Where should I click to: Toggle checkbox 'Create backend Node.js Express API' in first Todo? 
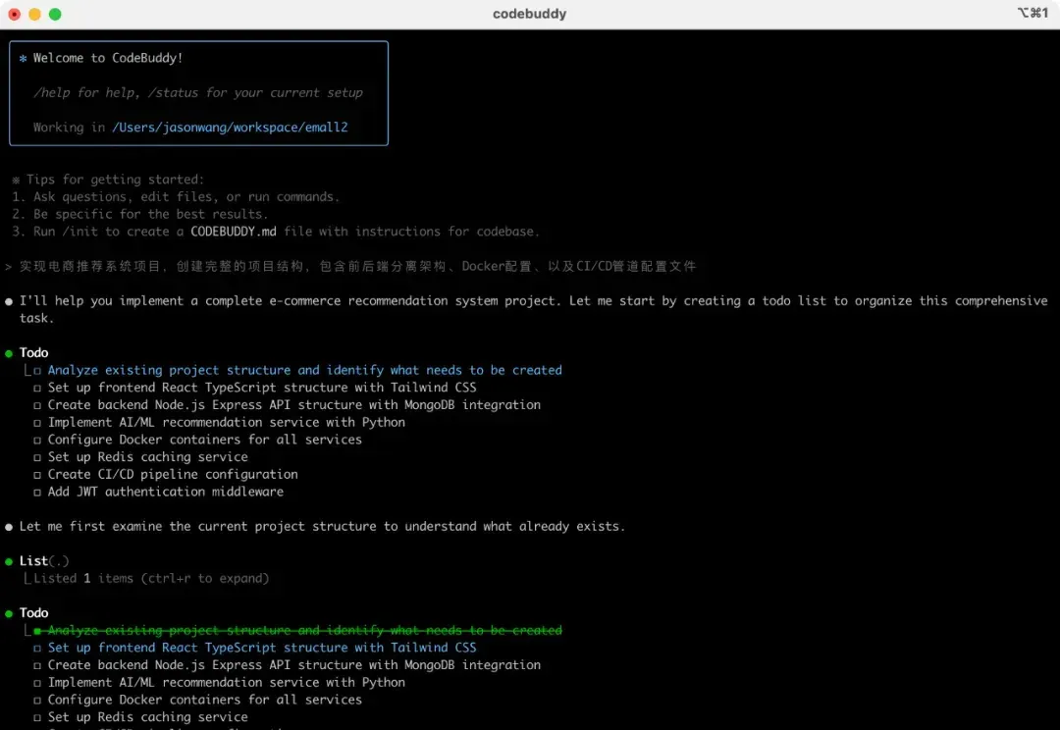tap(37, 405)
